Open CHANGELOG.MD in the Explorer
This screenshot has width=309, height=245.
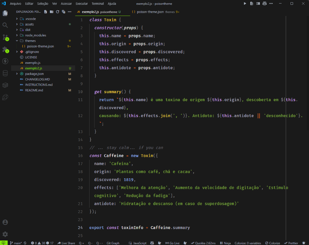[38, 79]
